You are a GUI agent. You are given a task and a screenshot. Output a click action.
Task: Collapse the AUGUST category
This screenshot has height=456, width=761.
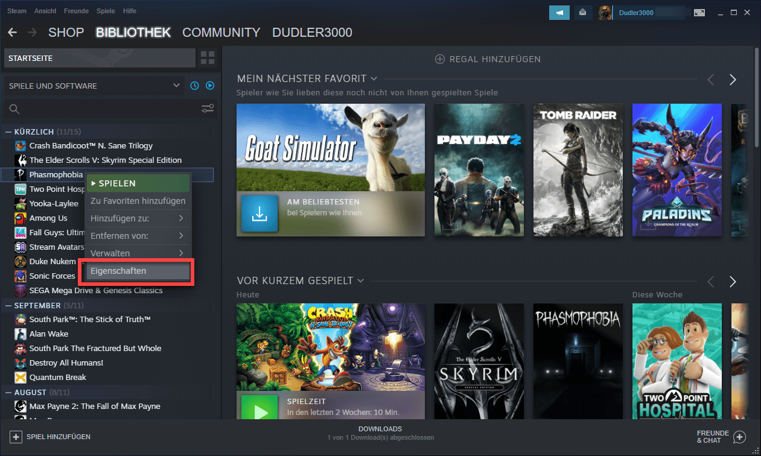pos(8,392)
